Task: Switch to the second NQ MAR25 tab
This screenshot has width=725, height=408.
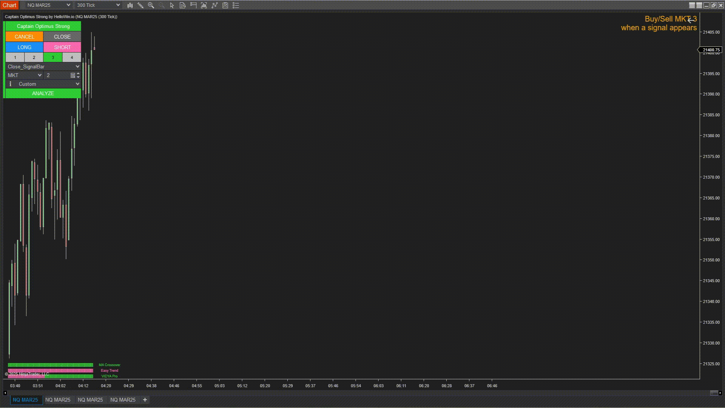Action: [x=58, y=400]
